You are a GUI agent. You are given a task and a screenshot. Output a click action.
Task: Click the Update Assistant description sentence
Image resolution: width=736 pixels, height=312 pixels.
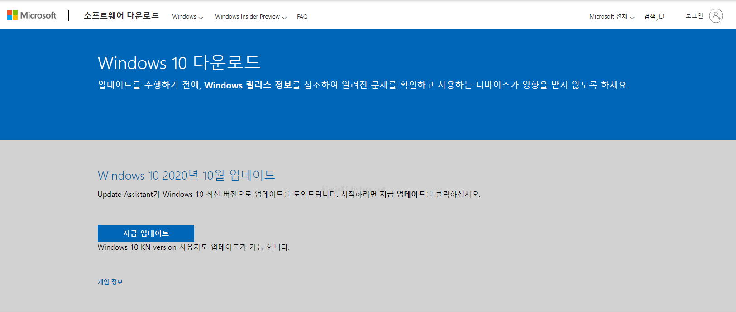tap(289, 194)
